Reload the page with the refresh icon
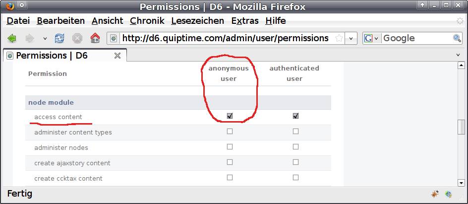The height and width of the screenshot is (204, 468). 59,38
